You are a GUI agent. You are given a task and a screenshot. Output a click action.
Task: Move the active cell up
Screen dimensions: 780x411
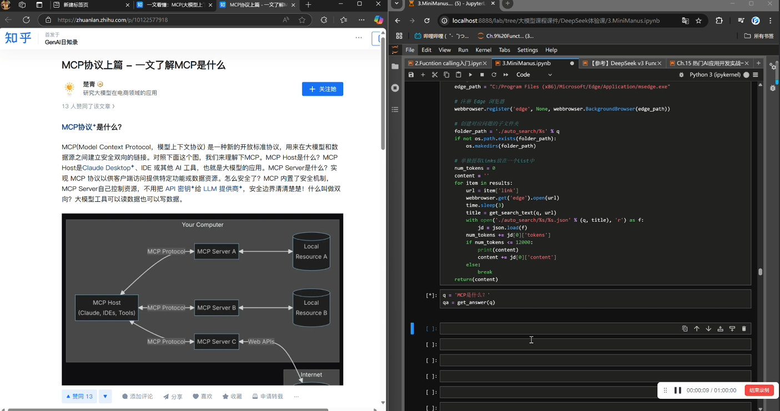[x=697, y=329]
